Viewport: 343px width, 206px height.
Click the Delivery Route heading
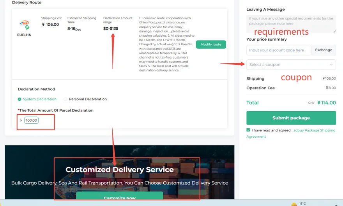[x=27, y=2]
